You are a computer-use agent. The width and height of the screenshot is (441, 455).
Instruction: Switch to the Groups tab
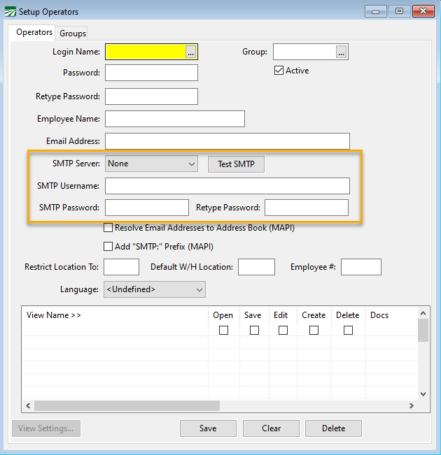(x=73, y=33)
